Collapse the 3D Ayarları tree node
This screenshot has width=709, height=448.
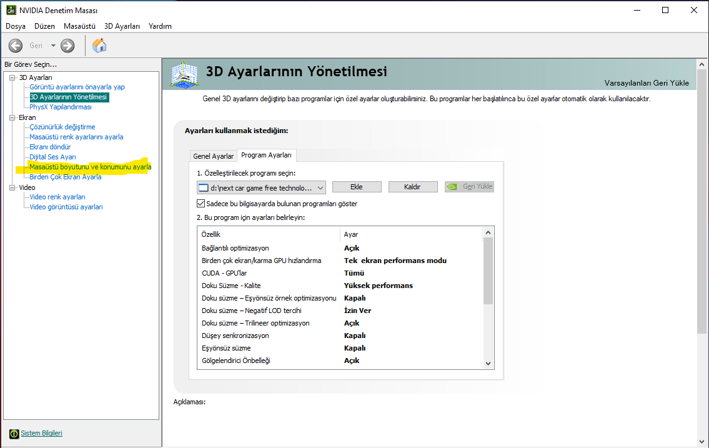(x=12, y=77)
